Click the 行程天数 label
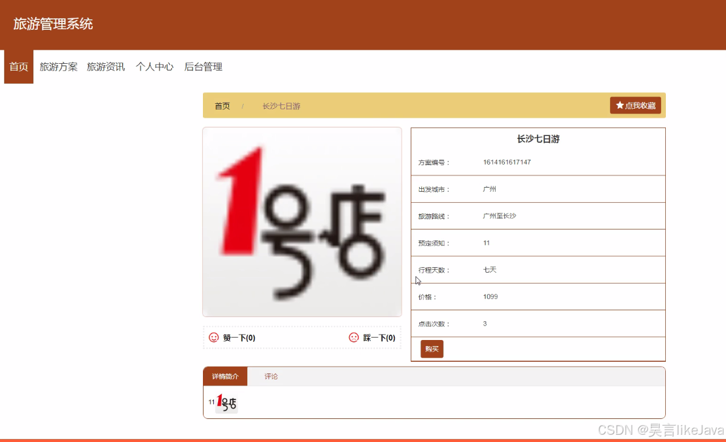Viewport: 726px width, 442px height. pyautogui.click(x=433, y=270)
